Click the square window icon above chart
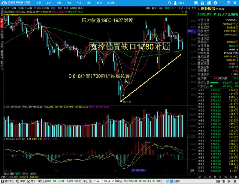Image resolution: width=239 pixels, height=184 pixels. [x=186, y=12]
